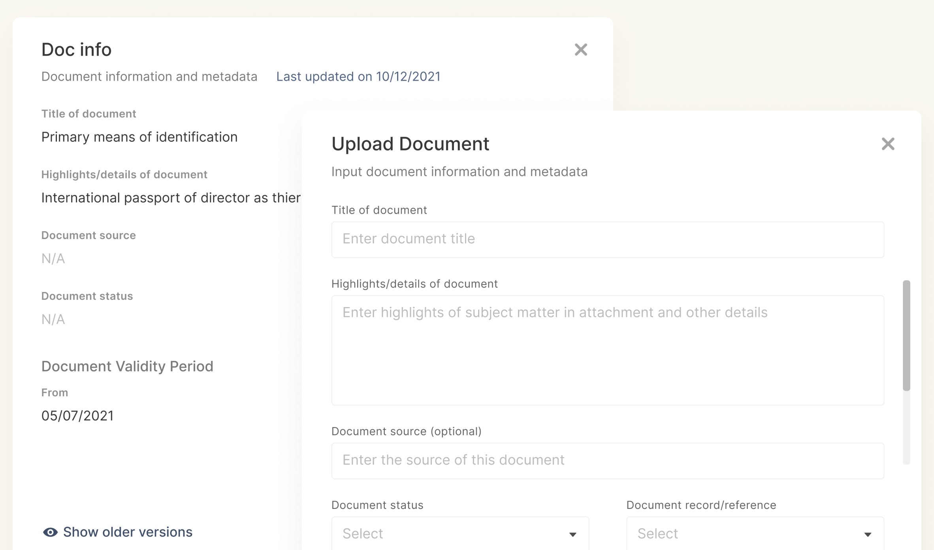Click the eye icon beside Show older versions
This screenshot has width=934, height=550.
click(x=50, y=532)
